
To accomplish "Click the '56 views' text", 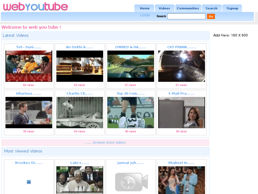I will pyautogui.click(x=181, y=131).
